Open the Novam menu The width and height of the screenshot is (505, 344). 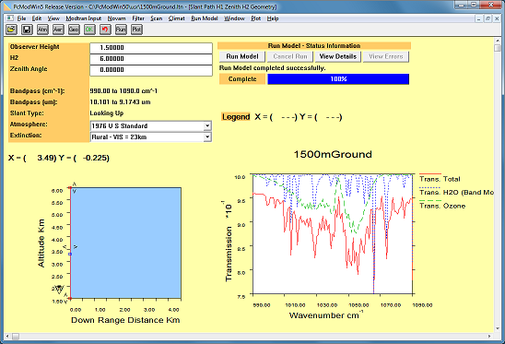click(117, 18)
